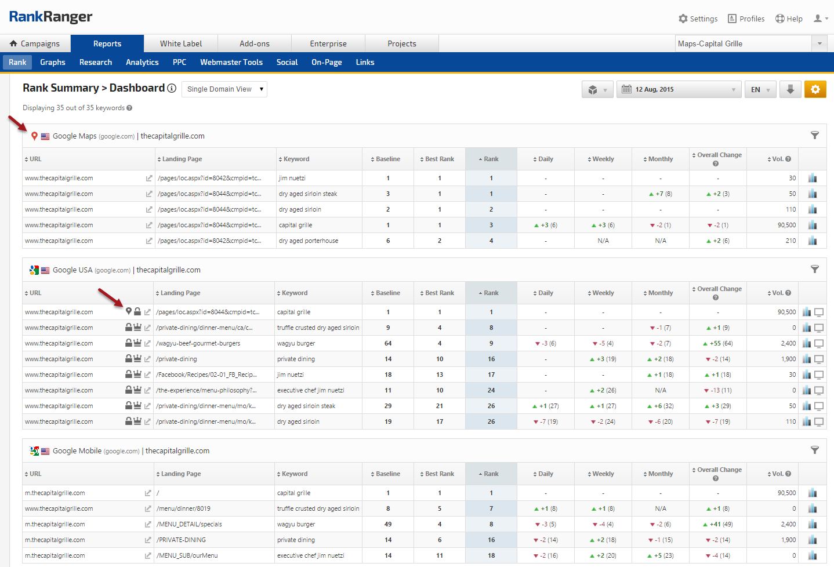Open the filter funnel for Google Maps table

pyautogui.click(x=814, y=136)
